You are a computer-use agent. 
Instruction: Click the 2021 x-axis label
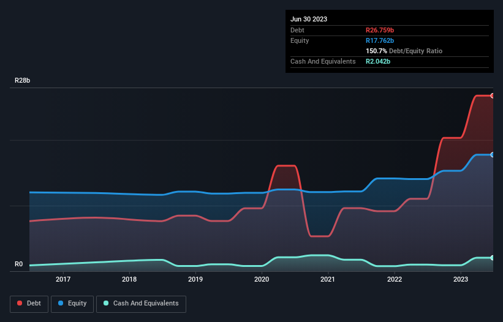tap(328, 279)
